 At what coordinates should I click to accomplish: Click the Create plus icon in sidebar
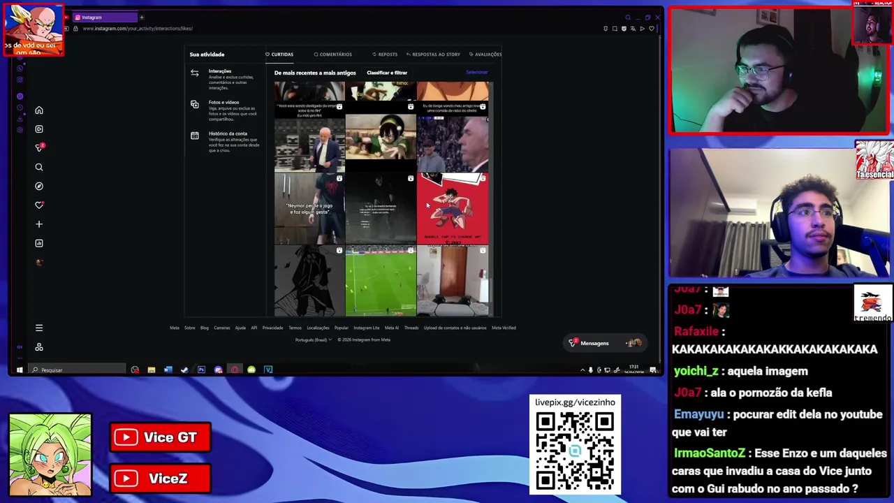tap(39, 224)
